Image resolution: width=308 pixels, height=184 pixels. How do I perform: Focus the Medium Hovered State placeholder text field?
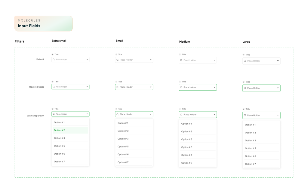click(196, 87)
